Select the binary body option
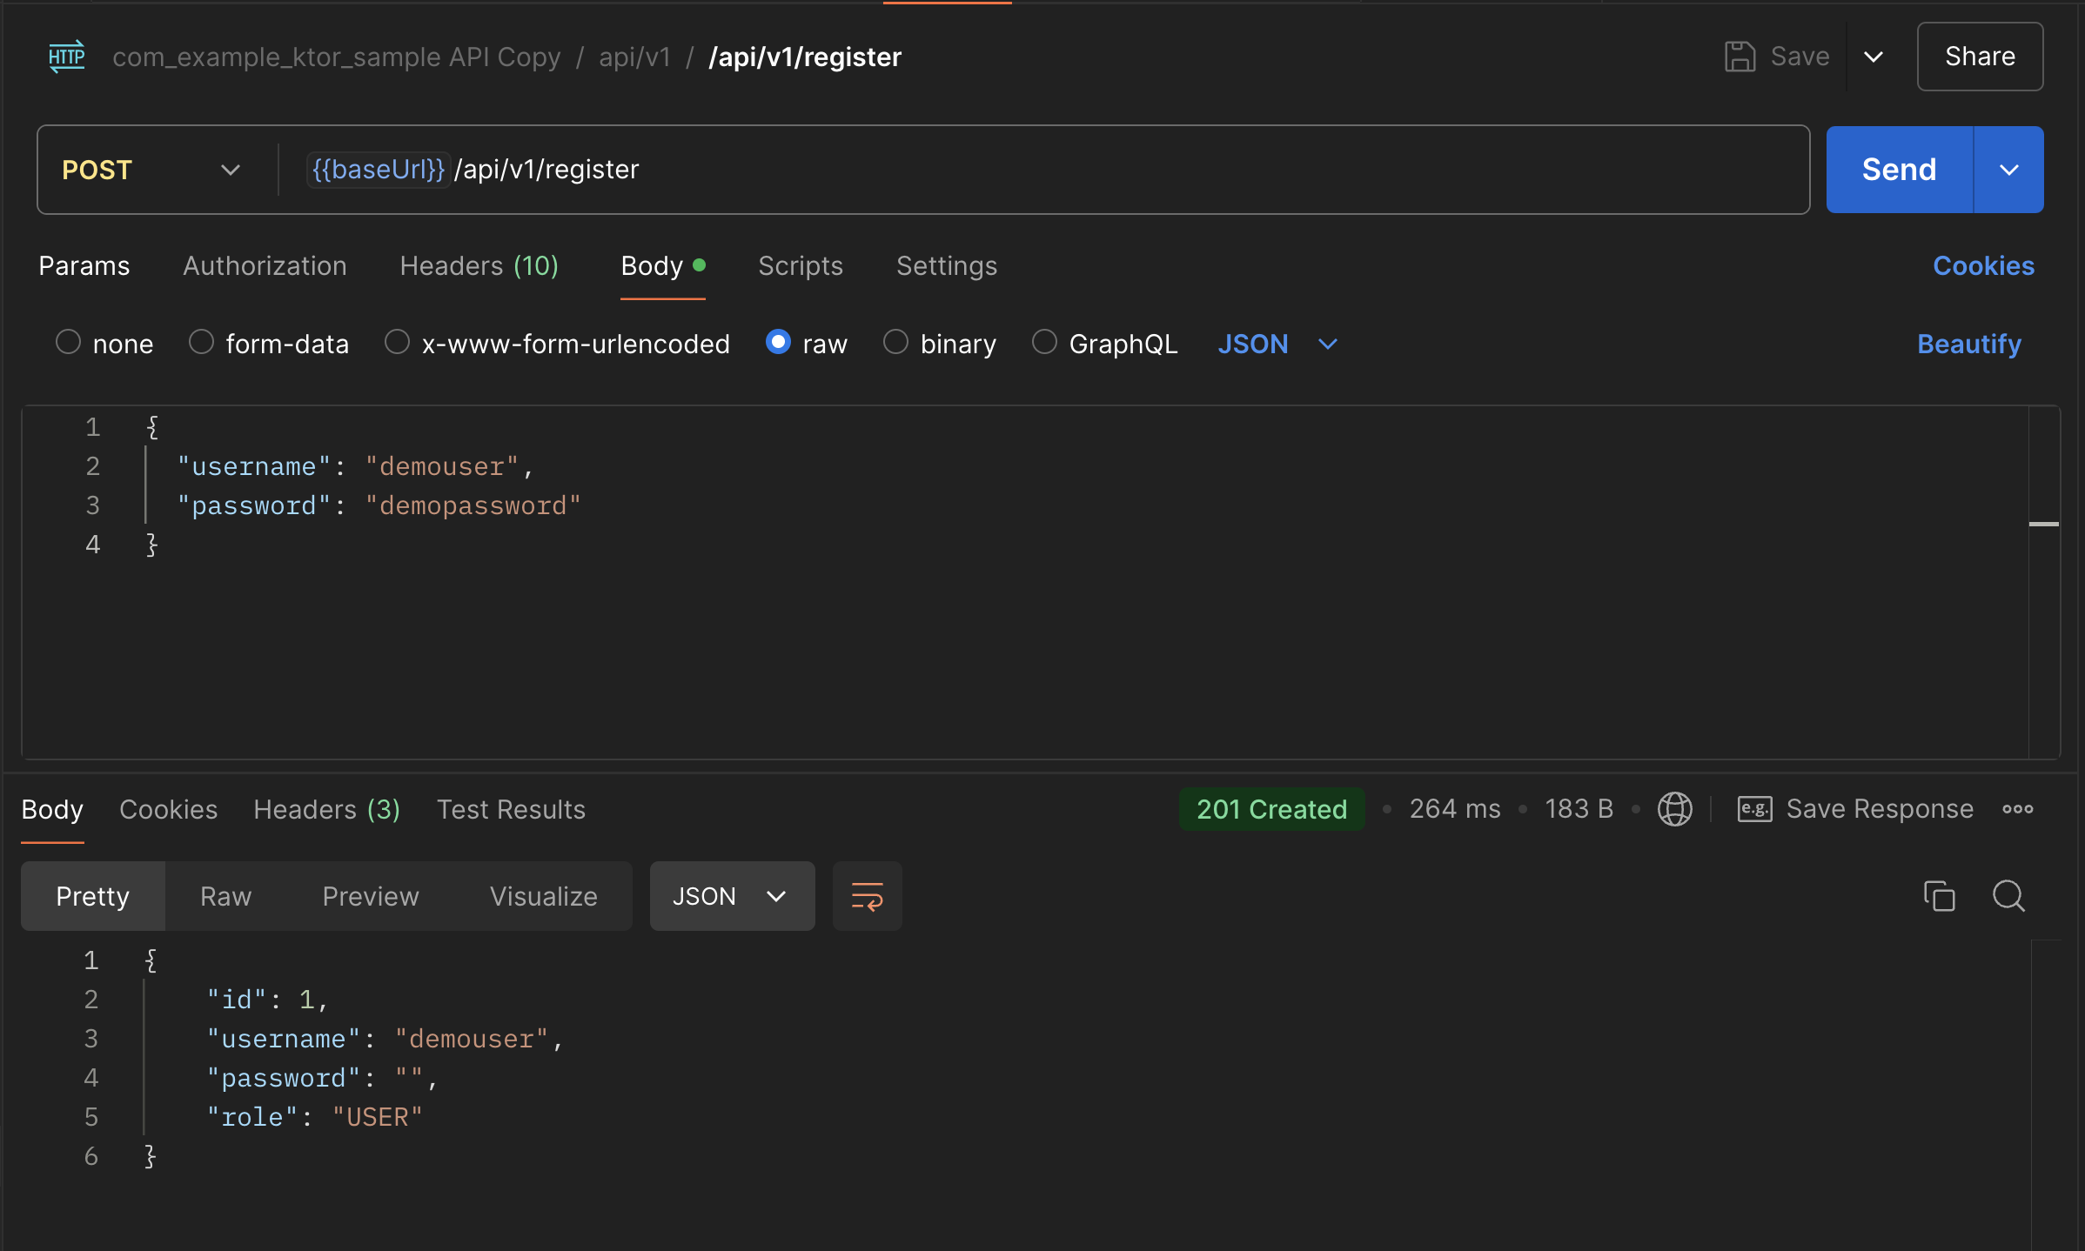This screenshot has height=1251, width=2085. (x=895, y=343)
